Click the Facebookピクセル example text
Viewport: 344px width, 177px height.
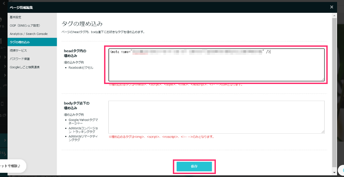[80, 68]
